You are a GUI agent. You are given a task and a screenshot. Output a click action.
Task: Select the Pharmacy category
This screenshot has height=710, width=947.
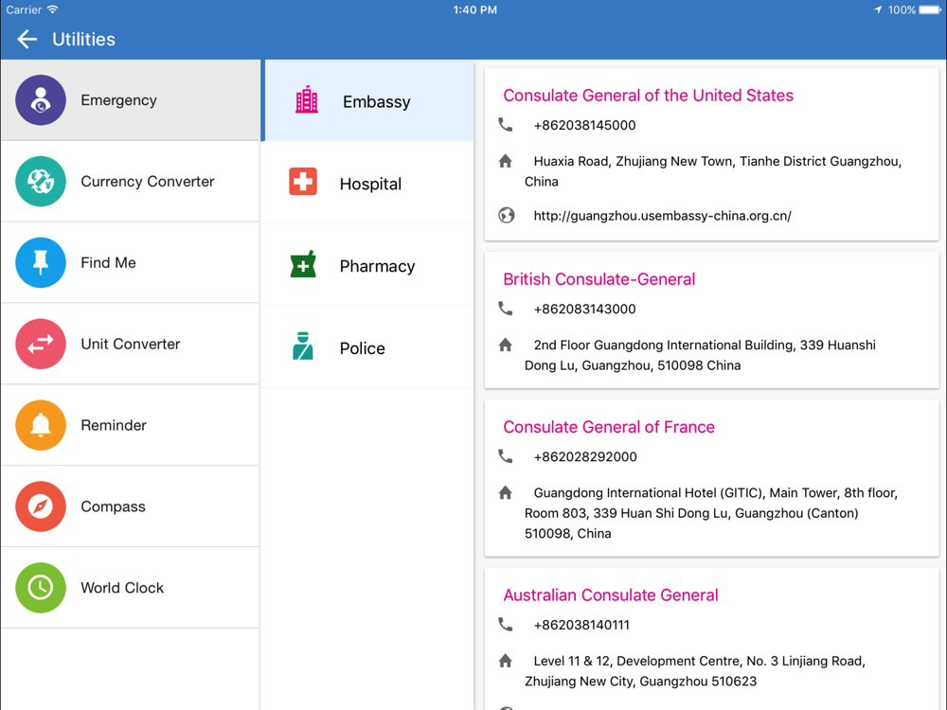pos(367,264)
